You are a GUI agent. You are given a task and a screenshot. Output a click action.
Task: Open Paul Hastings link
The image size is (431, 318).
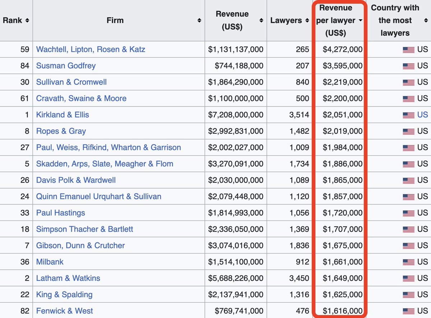coord(61,213)
